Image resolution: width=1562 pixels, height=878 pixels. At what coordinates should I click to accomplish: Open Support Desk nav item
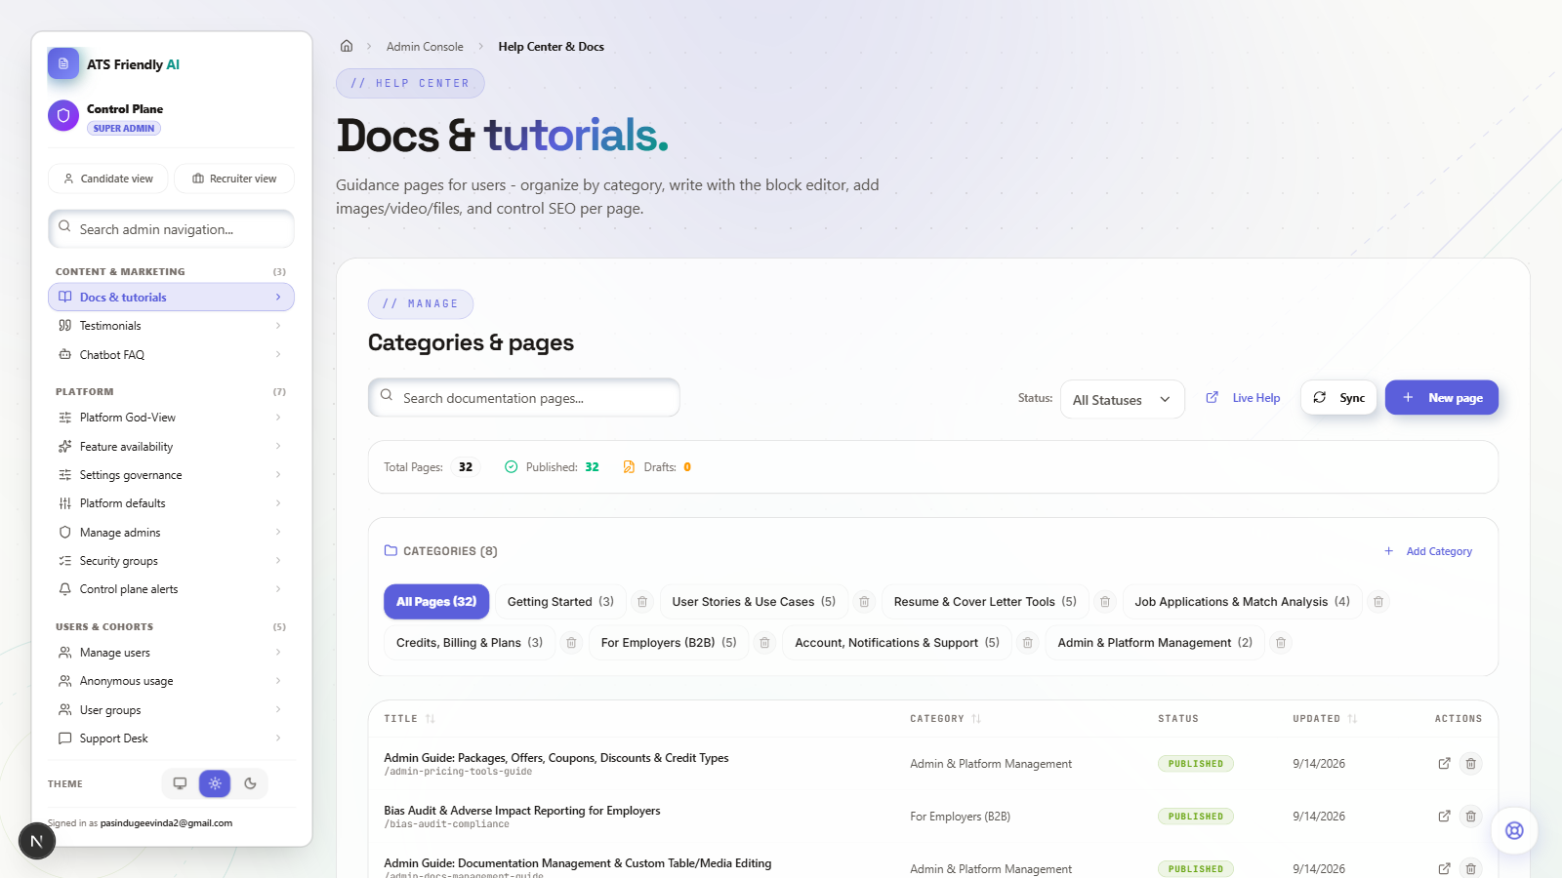tap(171, 738)
